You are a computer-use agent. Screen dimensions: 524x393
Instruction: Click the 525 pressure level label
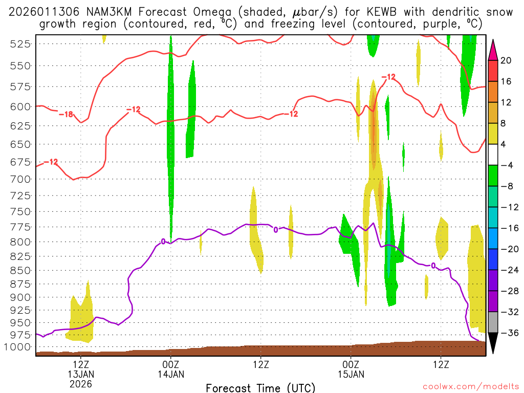pyautogui.click(x=20, y=44)
